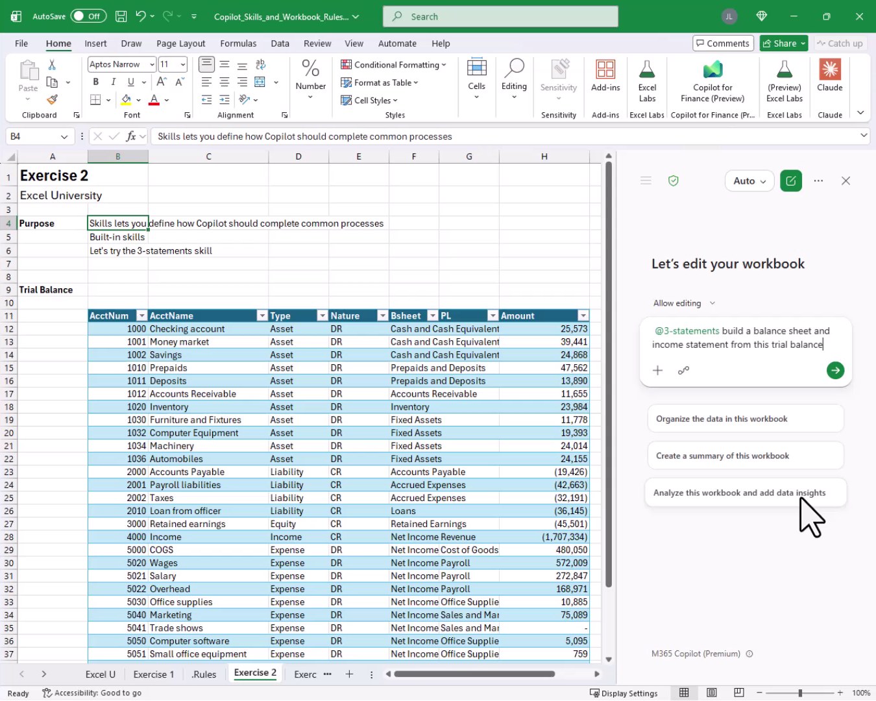Image resolution: width=876 pixels, height=701 pixels.
Task: Toggle Top Align for cell text
Action: [x=206, y=64]
